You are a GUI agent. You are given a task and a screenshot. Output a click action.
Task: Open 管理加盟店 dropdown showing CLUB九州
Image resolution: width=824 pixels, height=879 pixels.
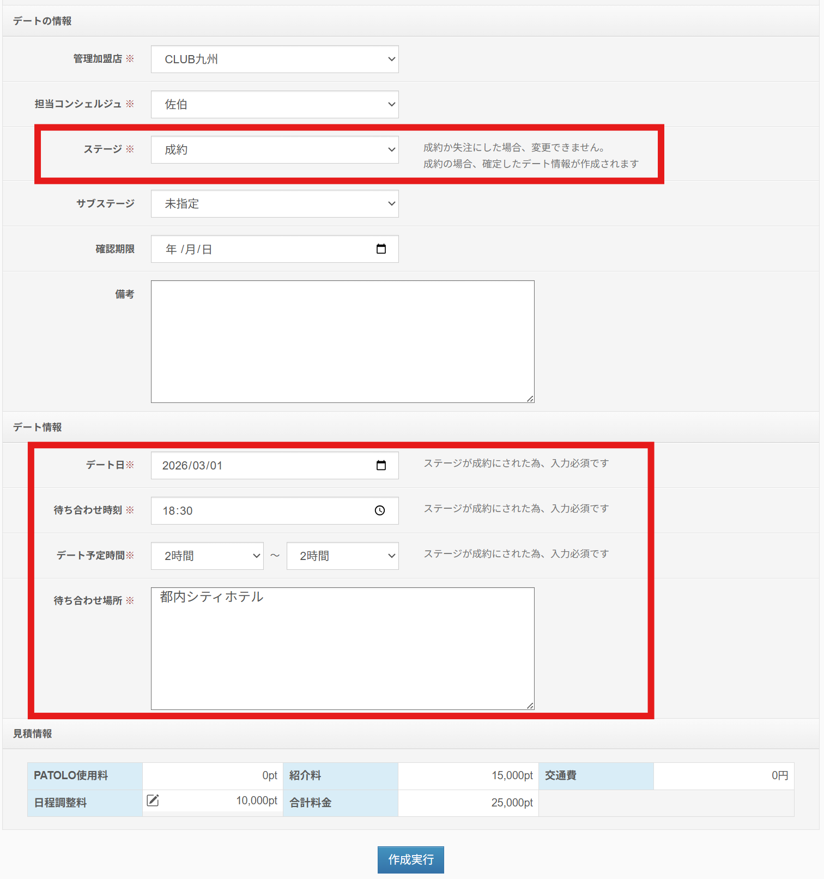275,59
